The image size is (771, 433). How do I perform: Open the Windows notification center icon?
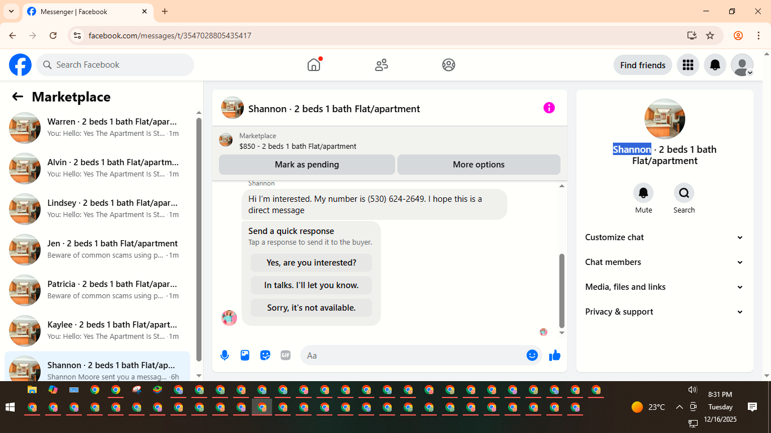click(752, 407)
